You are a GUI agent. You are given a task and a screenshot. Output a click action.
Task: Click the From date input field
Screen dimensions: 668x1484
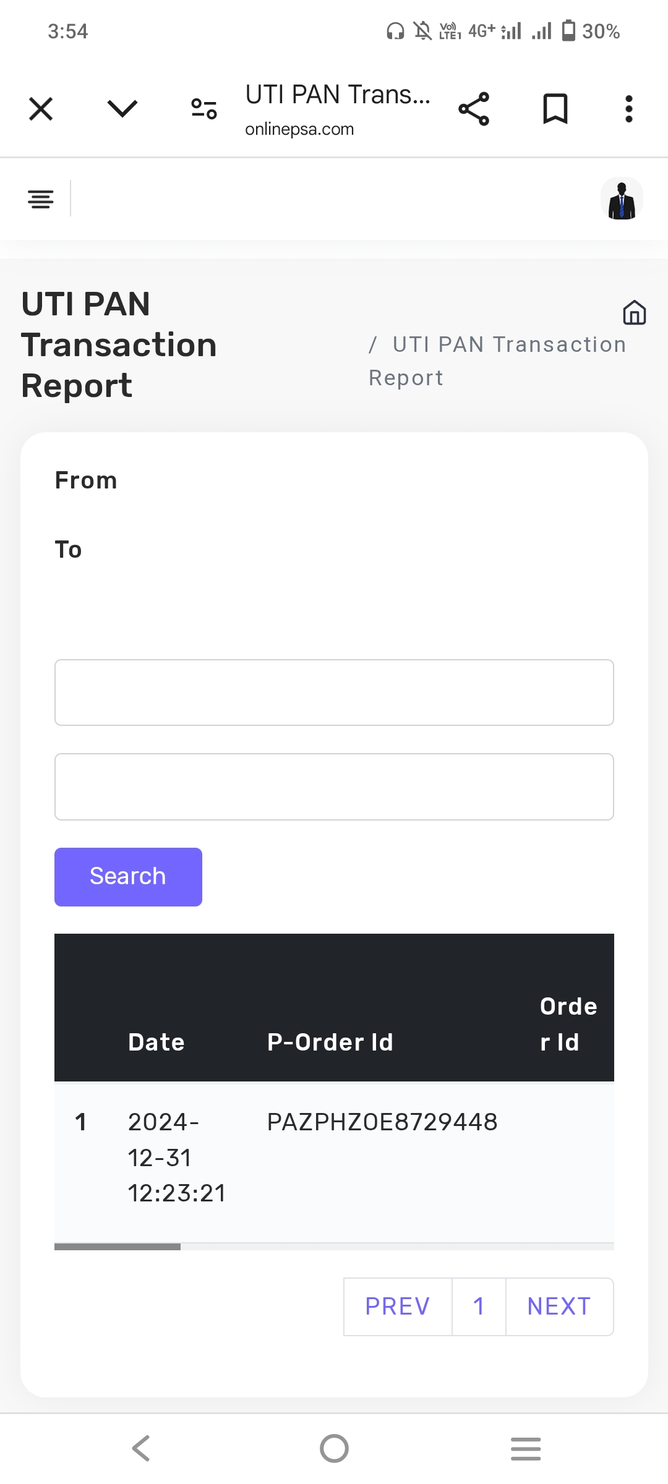334,693
